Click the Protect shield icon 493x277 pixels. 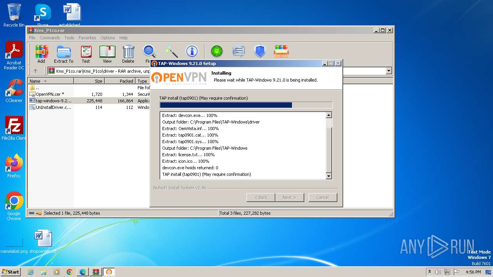(260, 52)
